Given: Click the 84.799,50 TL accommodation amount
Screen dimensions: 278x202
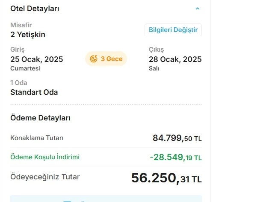Looking at the screenshot, I should (x=177, y=138).
